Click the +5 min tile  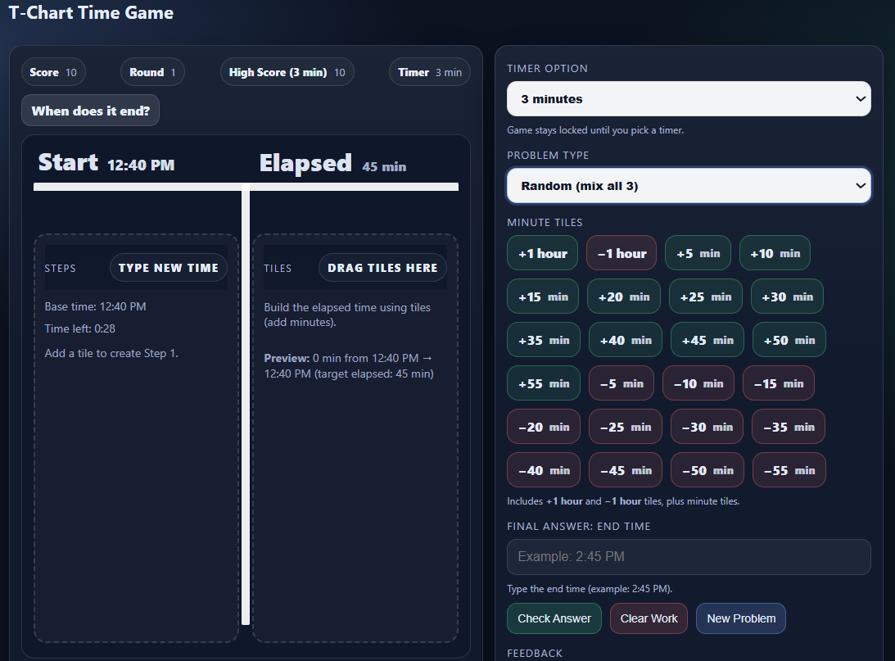click(x=698, y=253)
